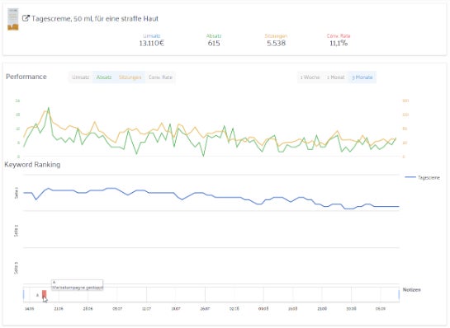Viewport: 450px width, 328px height.
Task: Click the 'A' letter label beside the red marker
Action: (38, 295)
